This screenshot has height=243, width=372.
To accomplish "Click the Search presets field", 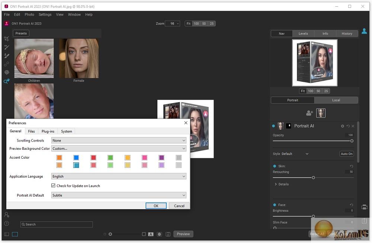I will [x=57, y=224].
